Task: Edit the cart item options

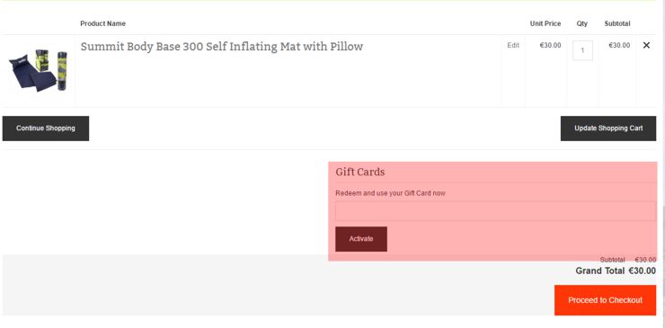Action: 513,45
